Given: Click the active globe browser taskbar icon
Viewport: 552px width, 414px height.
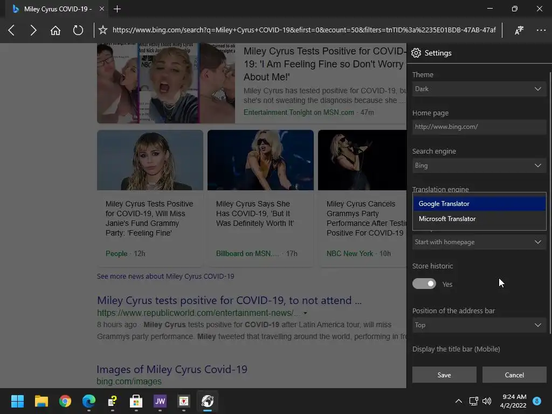Looking at the screenshot, I should click(x=208, y=401).
